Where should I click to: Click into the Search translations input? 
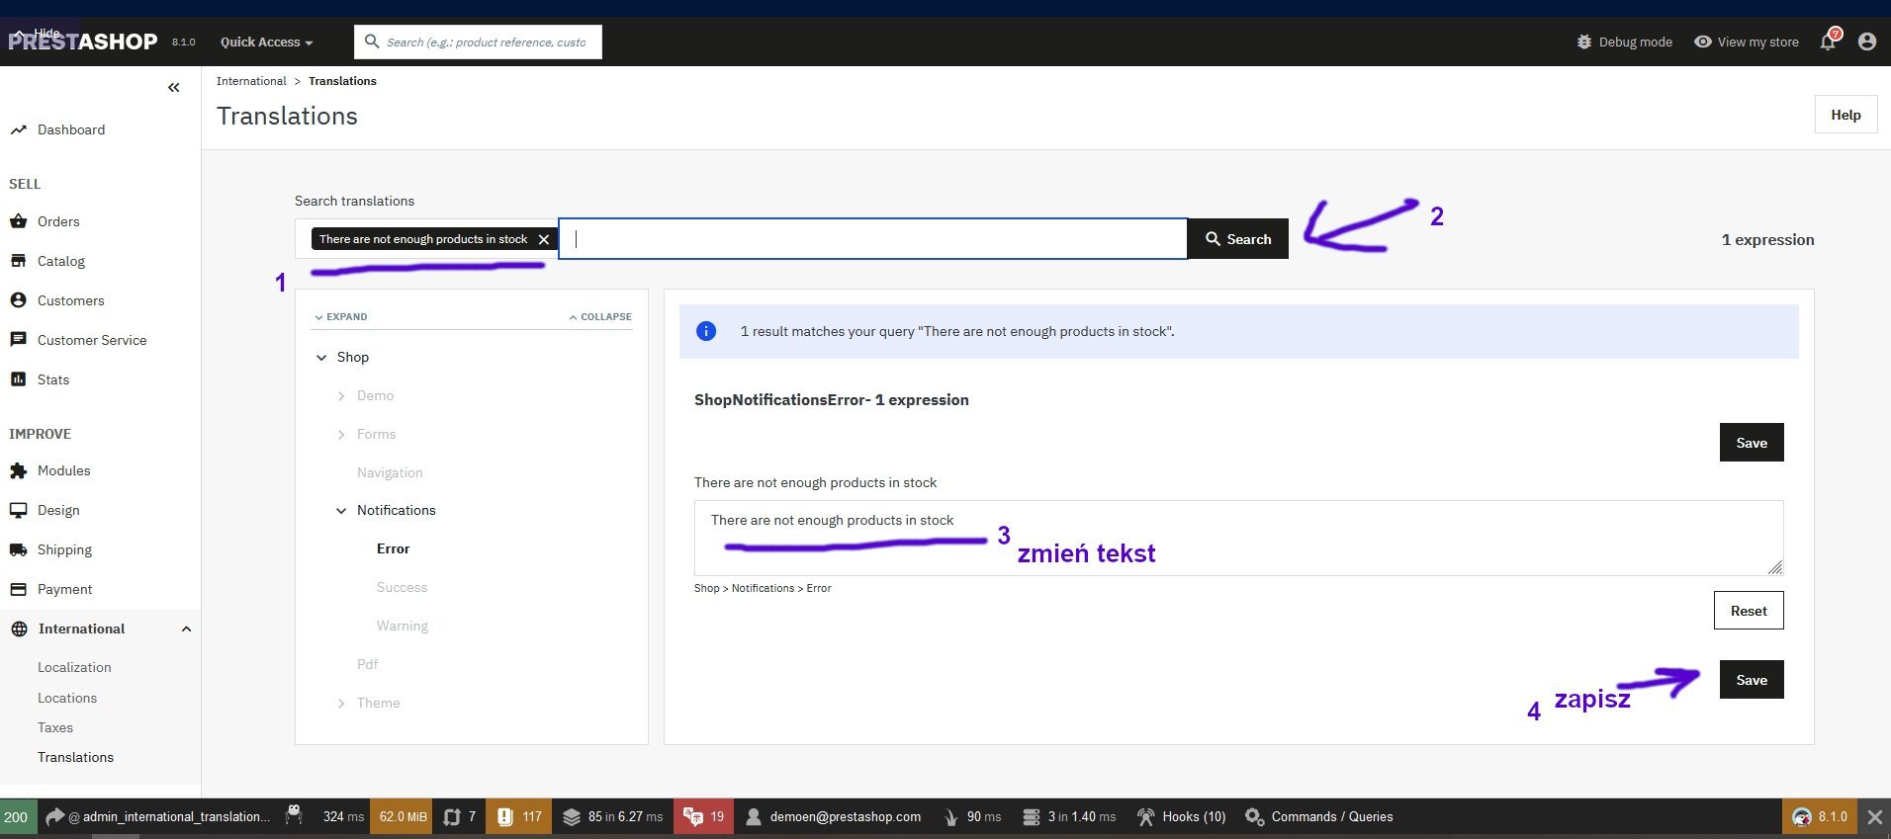[873, 238]
